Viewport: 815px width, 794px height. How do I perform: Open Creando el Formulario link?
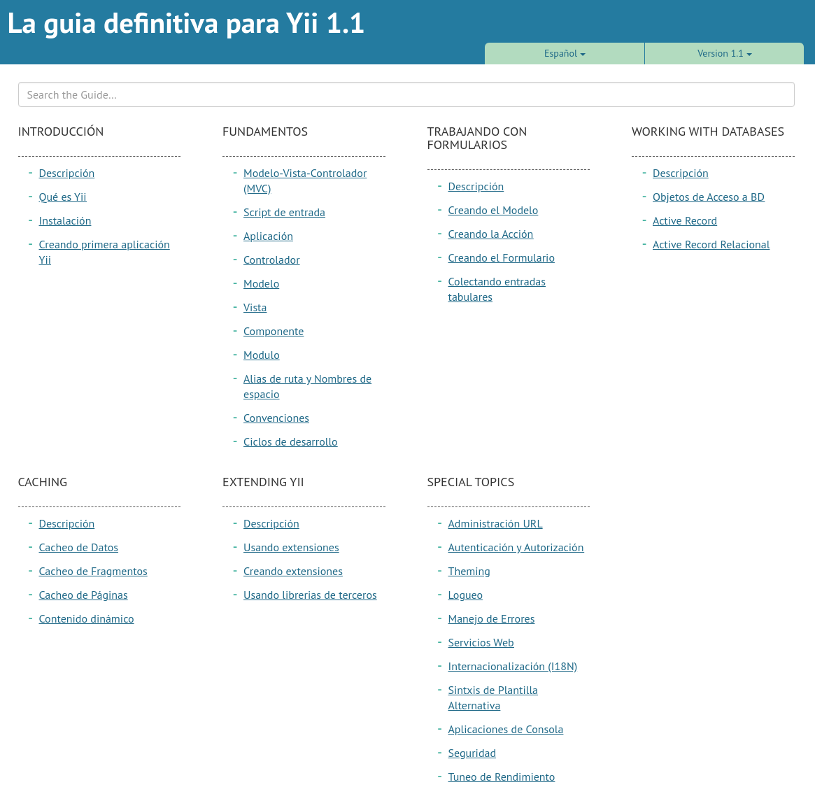tap(501, 258)
